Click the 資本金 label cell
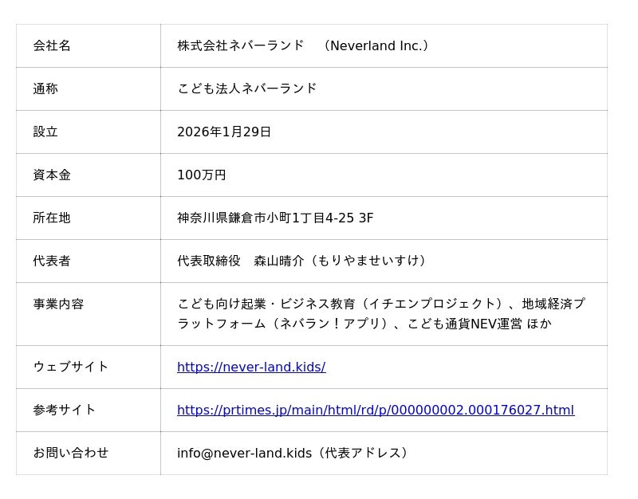 point(52,175)
